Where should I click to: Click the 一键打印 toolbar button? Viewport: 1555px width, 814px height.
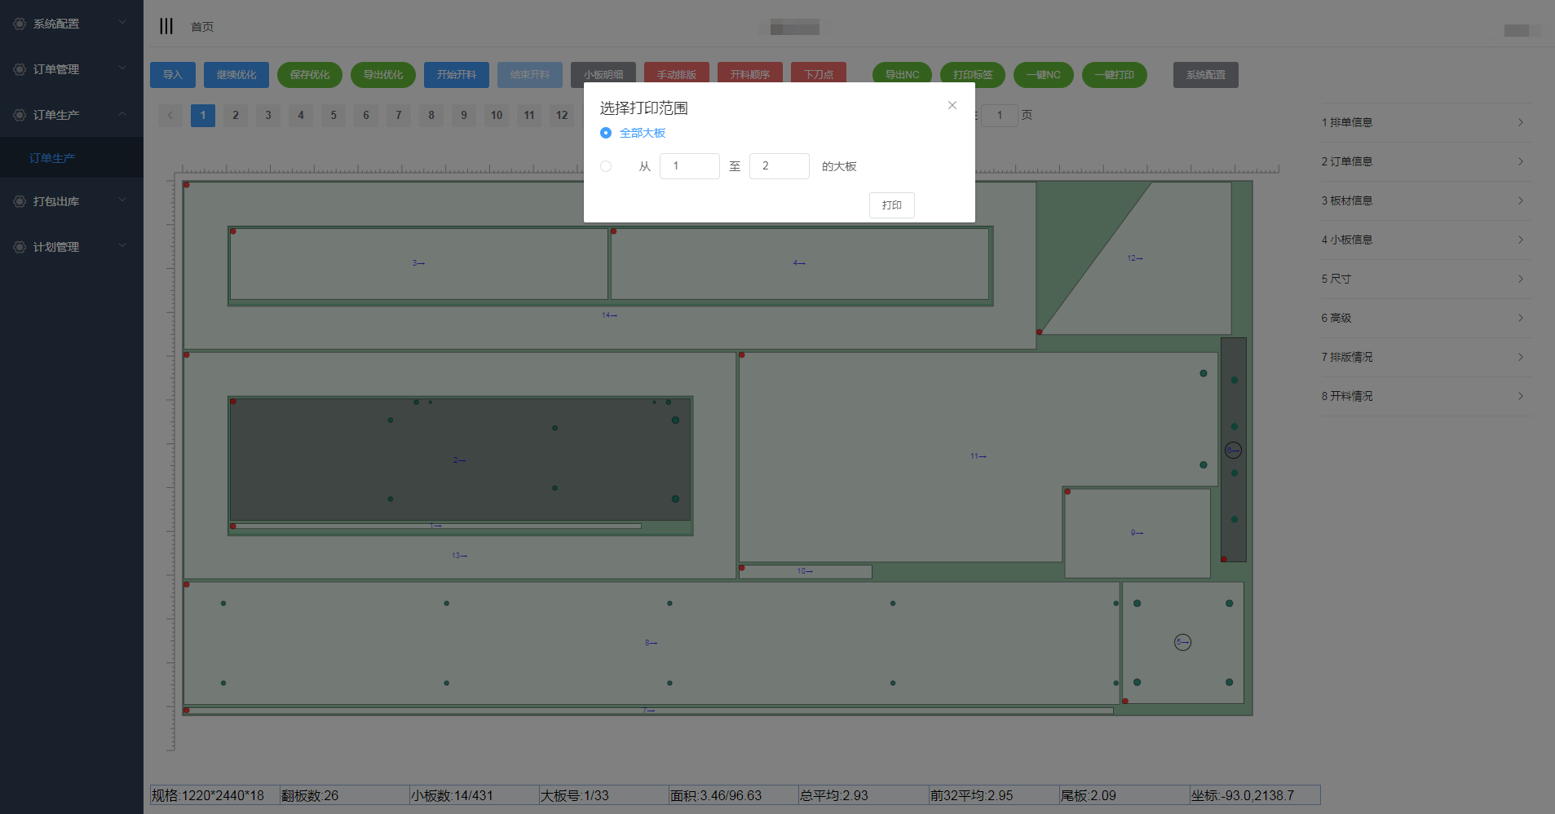(x=1114, y=75)
